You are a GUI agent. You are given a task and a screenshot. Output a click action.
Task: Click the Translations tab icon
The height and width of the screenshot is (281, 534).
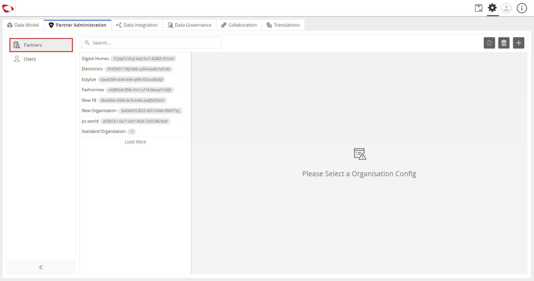269,25
